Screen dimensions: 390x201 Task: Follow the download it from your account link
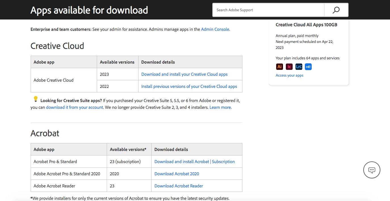tap(74, 107)
